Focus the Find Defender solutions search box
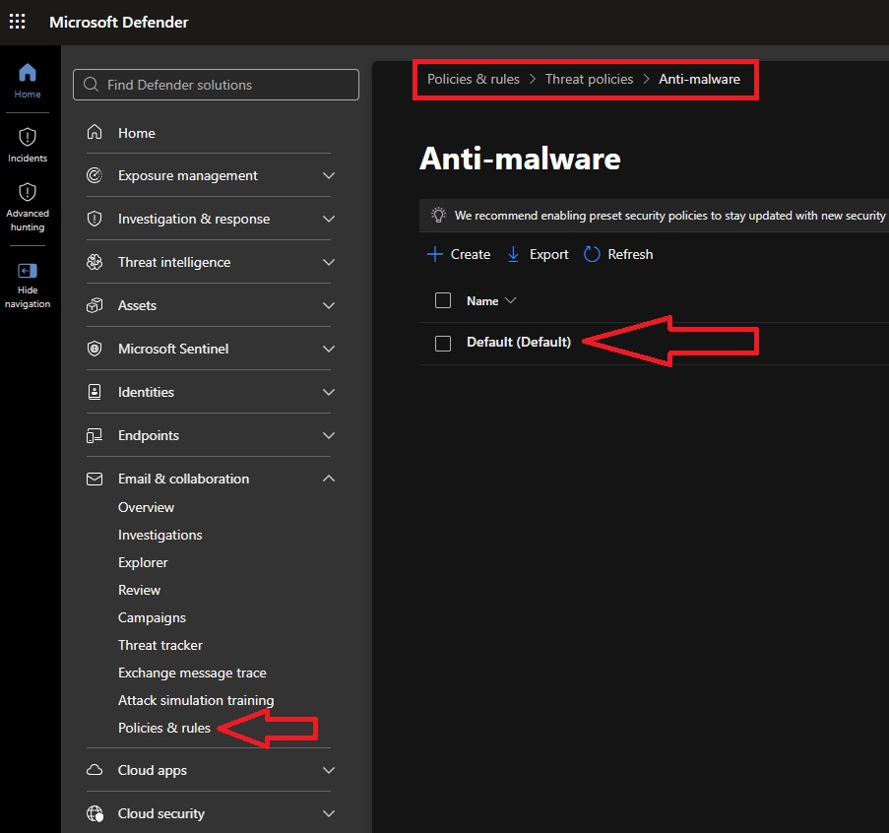889x833 pixels. [216, 85]
